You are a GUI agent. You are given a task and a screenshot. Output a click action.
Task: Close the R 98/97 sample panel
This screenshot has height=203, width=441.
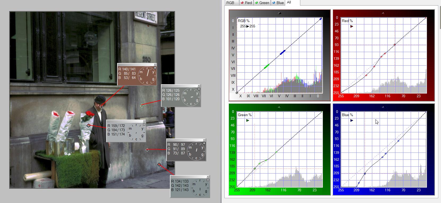tap(204, 140)
